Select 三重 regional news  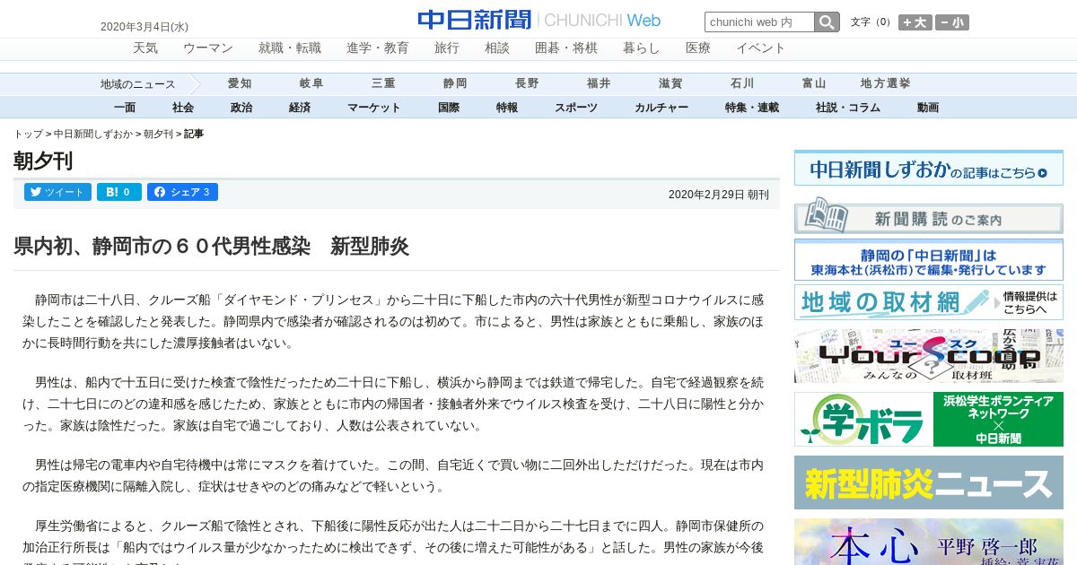click(383, 83)
